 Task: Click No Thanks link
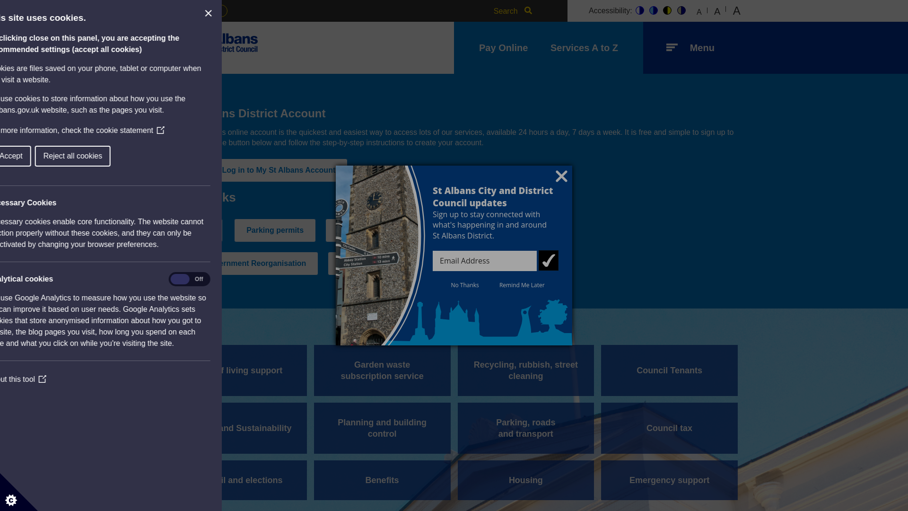(465, 285)
